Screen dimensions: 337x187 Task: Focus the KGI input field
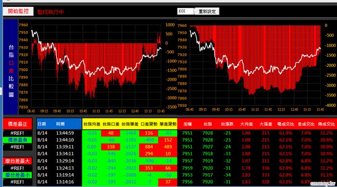[185, 11]
